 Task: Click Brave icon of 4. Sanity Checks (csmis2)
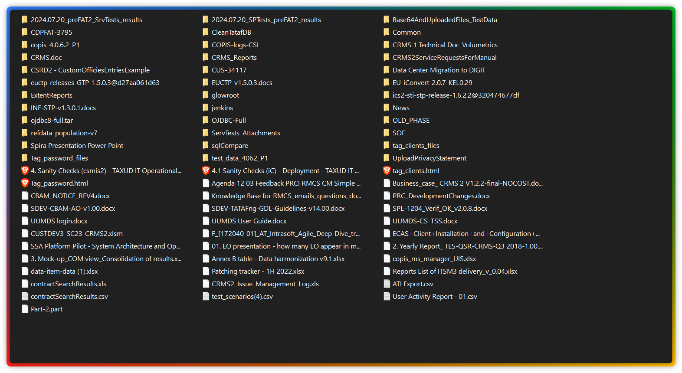[25, 170]
